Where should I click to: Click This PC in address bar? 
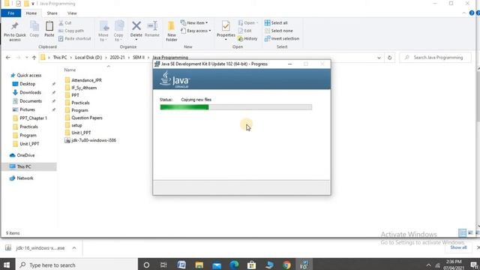(60, 58)
